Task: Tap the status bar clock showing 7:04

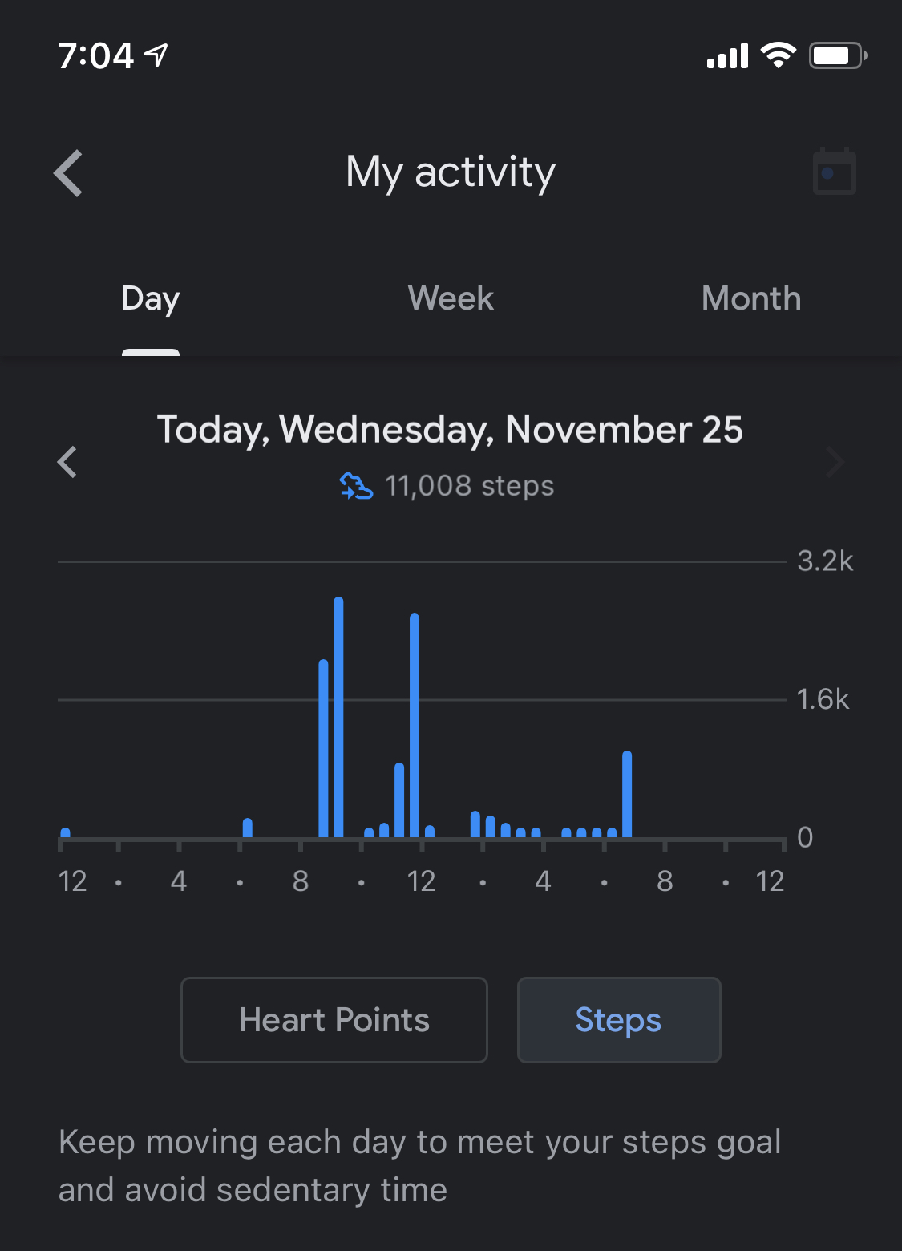Action: (95, 55)
